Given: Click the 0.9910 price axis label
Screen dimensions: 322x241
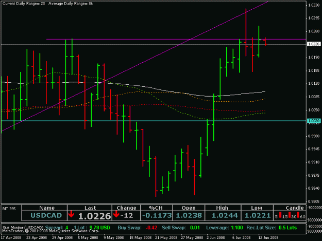Looking at the screenshot, I should 314,162.
